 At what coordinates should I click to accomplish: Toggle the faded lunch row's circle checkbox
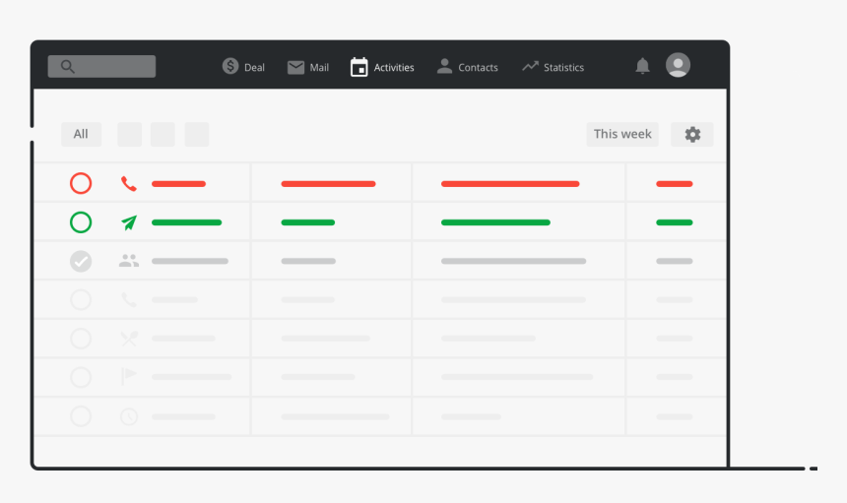[x=81, y=339]
